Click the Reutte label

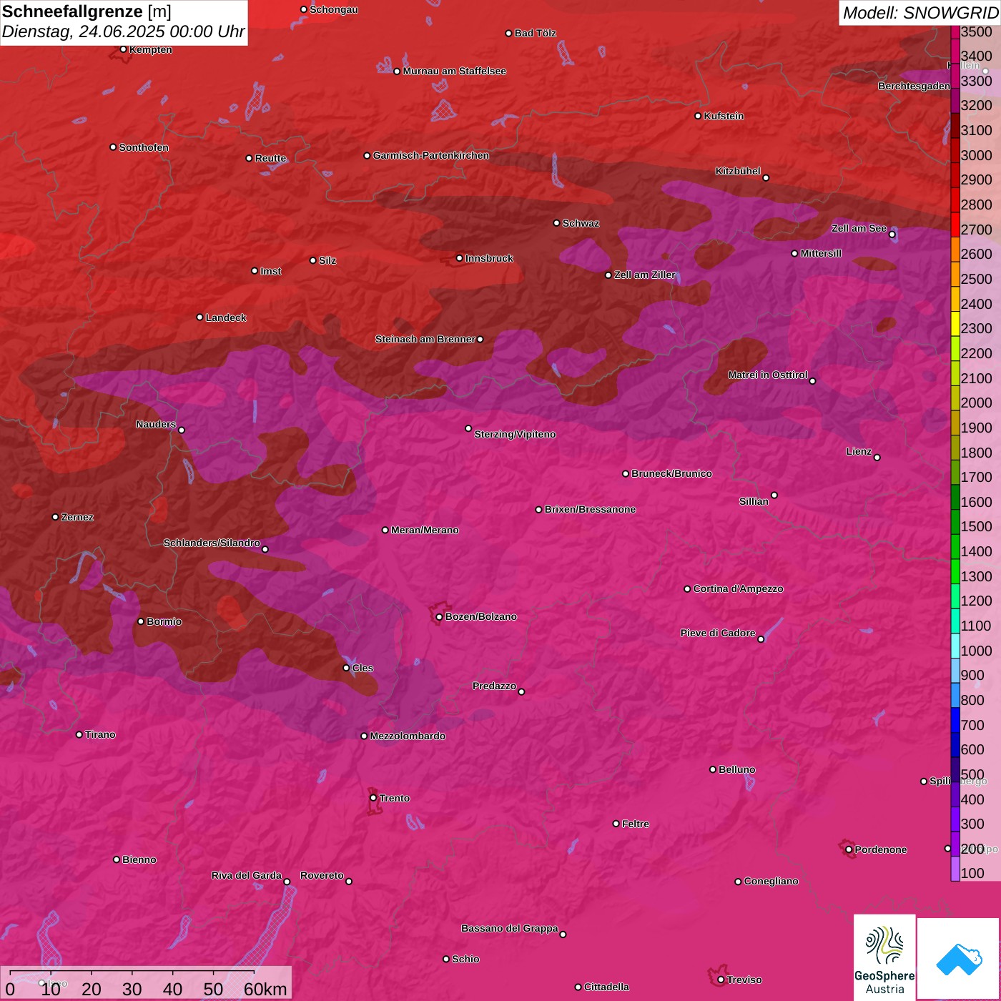pos(270,158)
